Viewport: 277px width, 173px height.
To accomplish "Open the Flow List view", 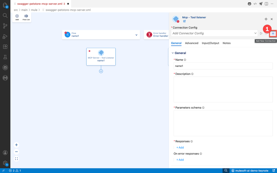I will 26,17.
